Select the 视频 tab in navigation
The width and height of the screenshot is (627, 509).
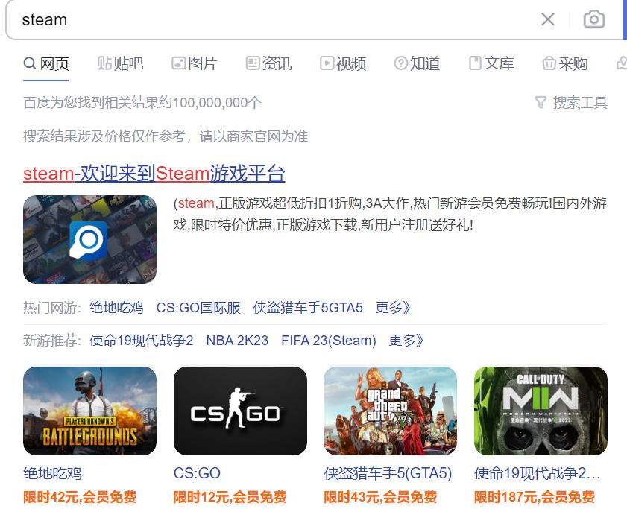[x=341, y=64]
